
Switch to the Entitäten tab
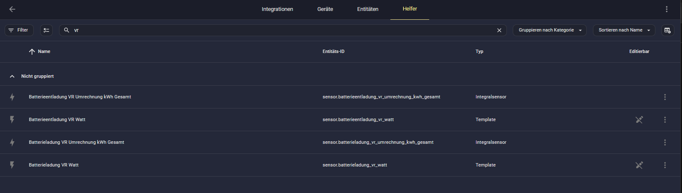coord(368,9)
